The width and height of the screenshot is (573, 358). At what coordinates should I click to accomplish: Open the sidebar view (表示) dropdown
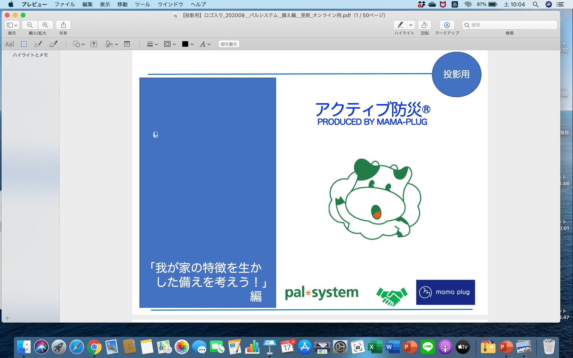coord(12,25)
